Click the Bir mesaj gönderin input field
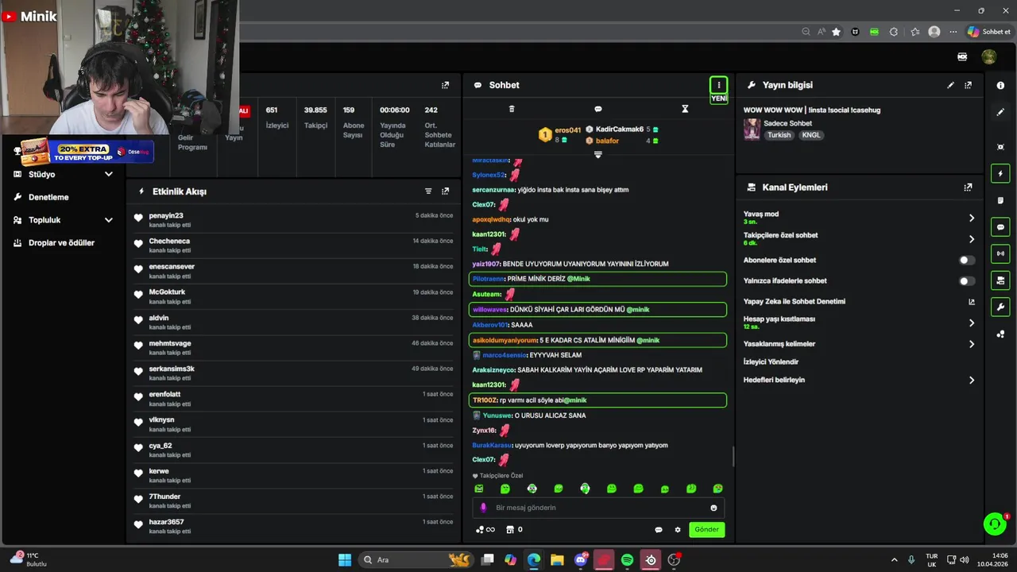1017x572 pixels. 597,508
